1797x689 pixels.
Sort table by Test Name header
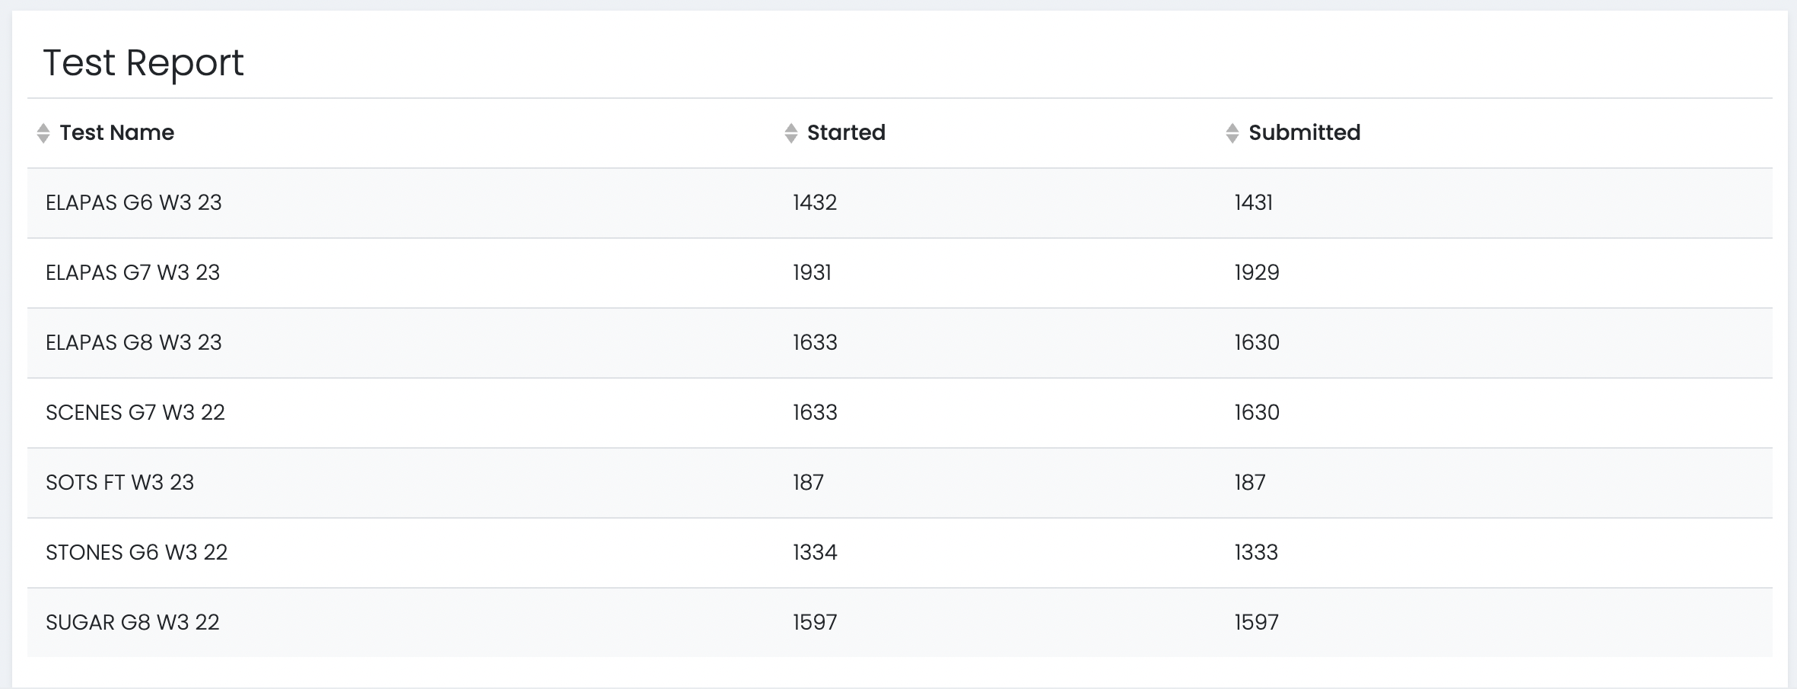(116, 133)
